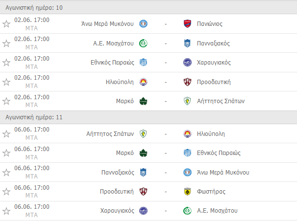Click the Χαραυγιακός crest on matchday 10

(187, 62)
